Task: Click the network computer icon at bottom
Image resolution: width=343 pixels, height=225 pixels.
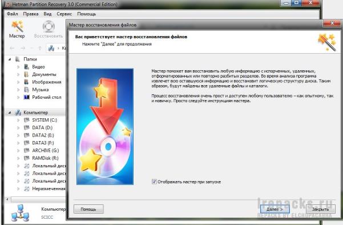Action: point(20,213)
